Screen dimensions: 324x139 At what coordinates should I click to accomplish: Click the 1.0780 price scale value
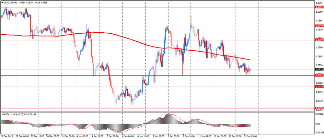tap(319, 83)
